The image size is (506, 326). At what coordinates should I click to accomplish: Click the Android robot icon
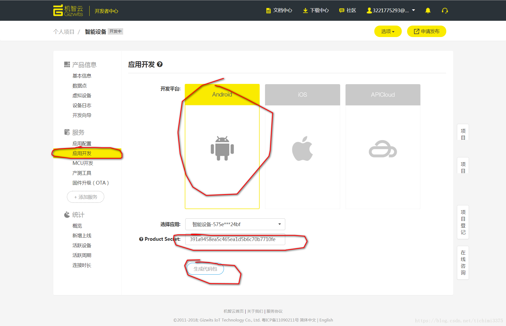tap(222, 148)
